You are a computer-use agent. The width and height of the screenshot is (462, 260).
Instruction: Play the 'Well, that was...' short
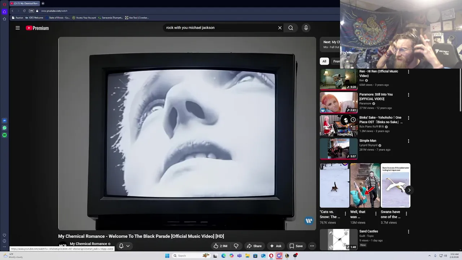[x=365, y=186]
